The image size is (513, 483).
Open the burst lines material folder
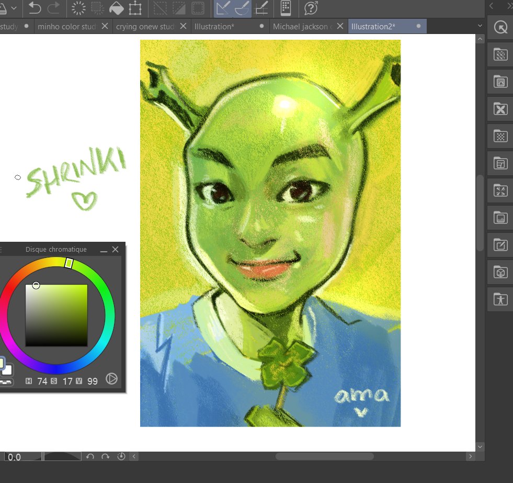tap(500, 190)
